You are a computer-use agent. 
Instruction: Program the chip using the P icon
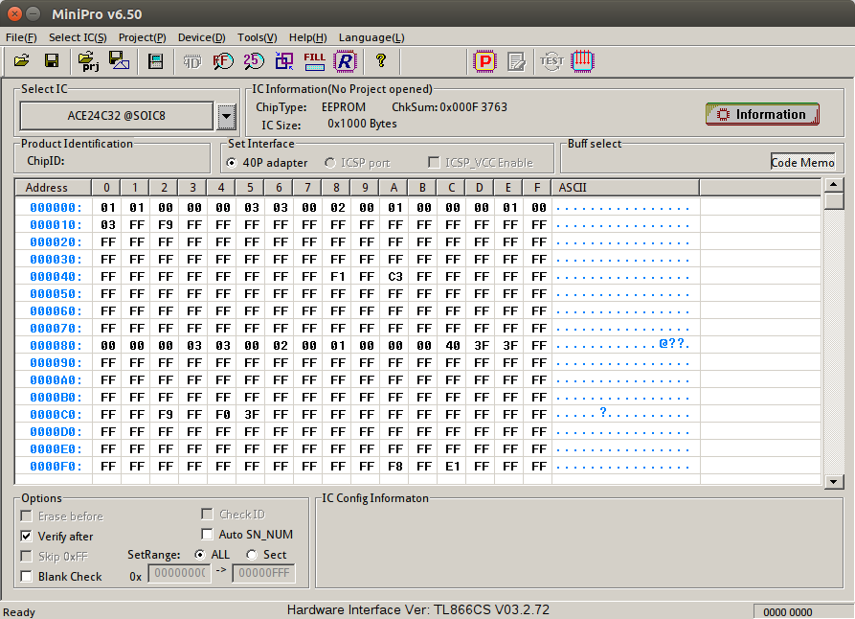click(x=484, y=60)
